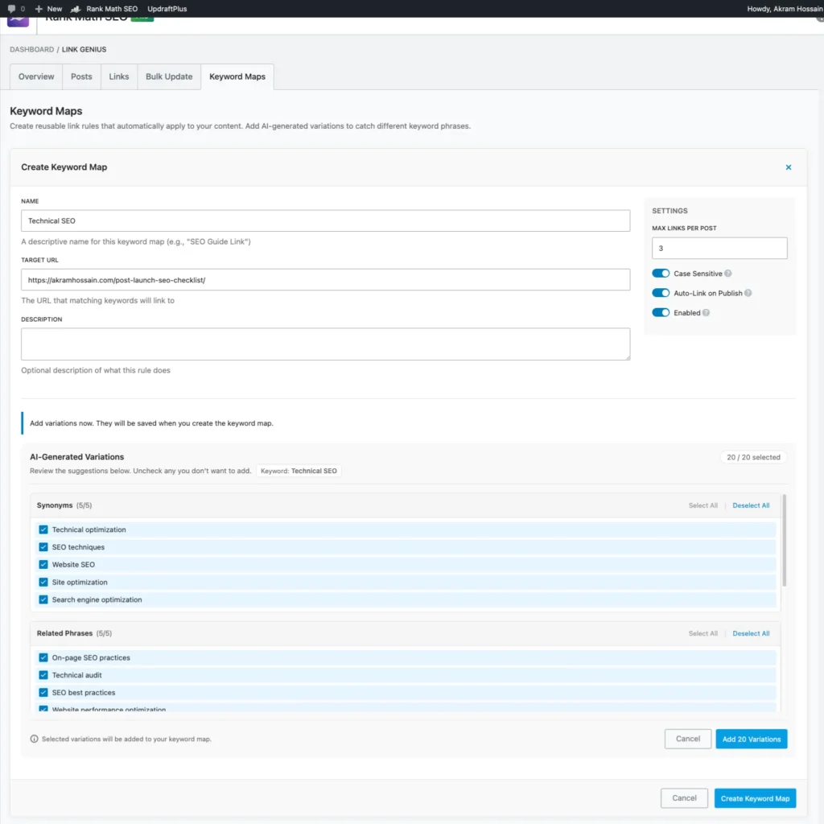Close the Create Keyword Map panel
This screenshot has height=824, width=824.
coord(788,167)
